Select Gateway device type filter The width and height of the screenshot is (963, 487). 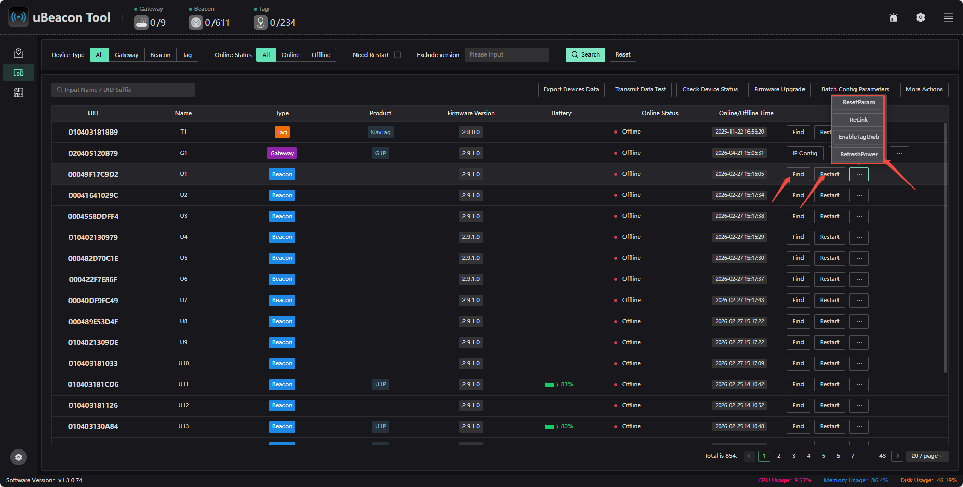[x=127, y=55]
